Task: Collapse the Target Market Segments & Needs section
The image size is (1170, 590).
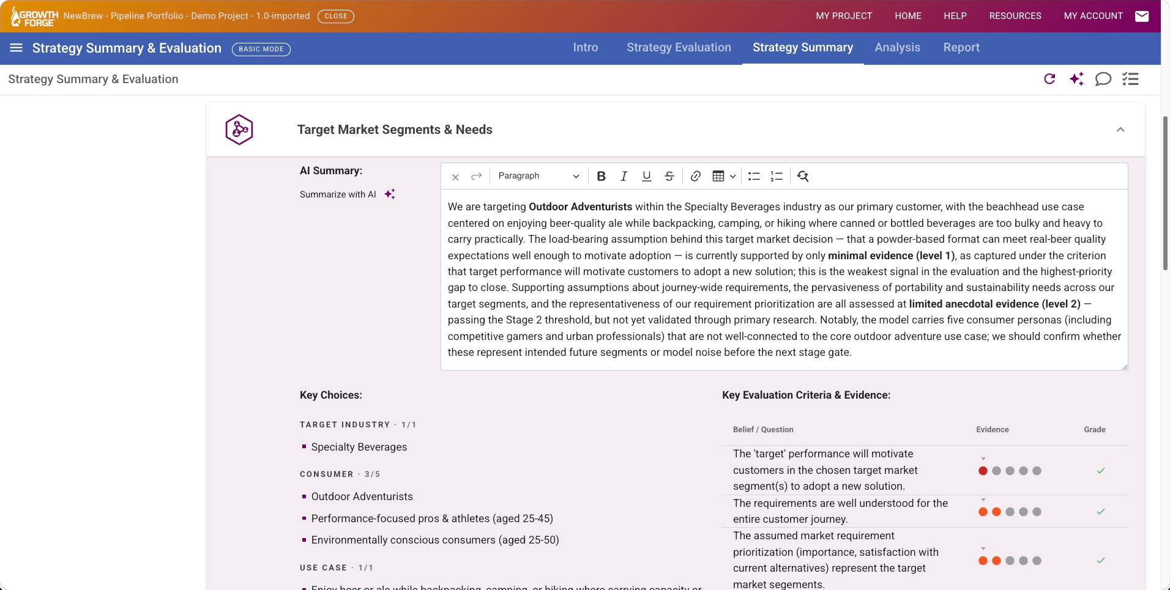Action: [x=1120, y=130]
